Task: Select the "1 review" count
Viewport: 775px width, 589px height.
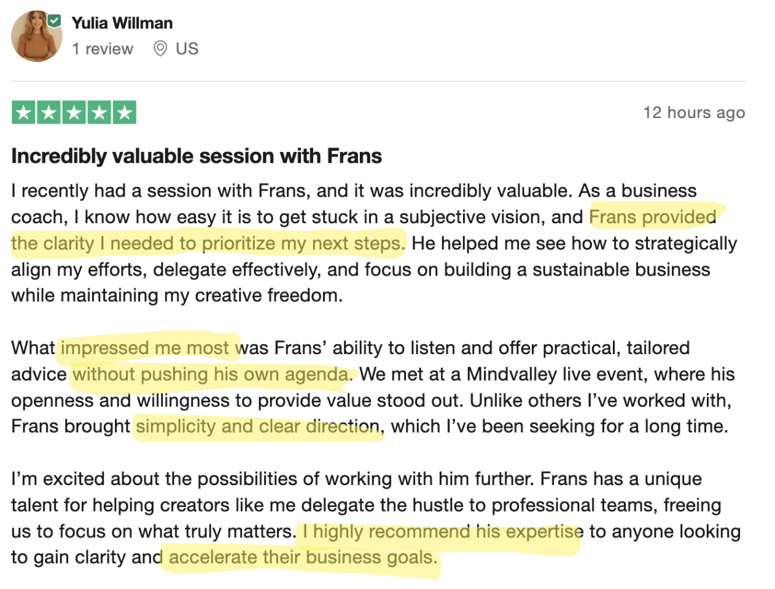Action: (x=103, y=49)
